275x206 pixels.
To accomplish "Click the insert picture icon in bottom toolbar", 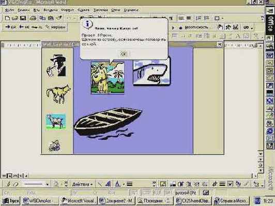I will pyautogui.click(x=163, y=184).
